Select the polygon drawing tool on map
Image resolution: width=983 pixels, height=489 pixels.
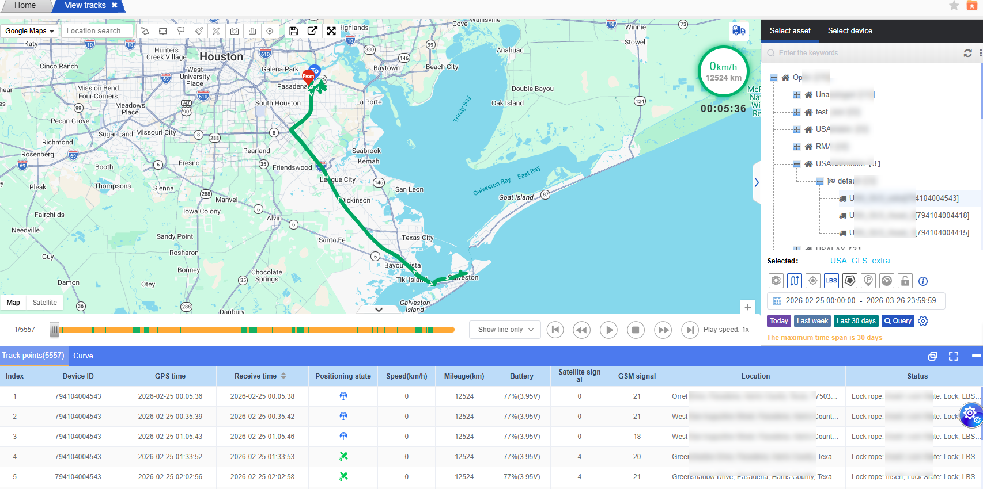coord(145,31)
